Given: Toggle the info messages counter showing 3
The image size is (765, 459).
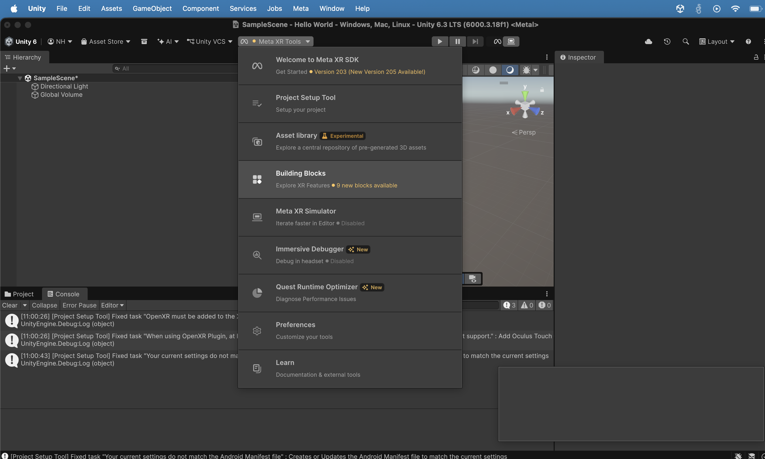Looking at the screenshot, I should (x=509, y=305).
